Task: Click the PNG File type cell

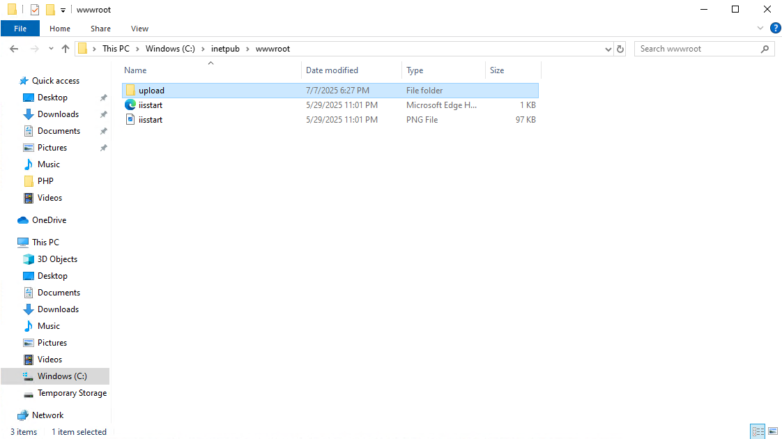Action: 422,120
